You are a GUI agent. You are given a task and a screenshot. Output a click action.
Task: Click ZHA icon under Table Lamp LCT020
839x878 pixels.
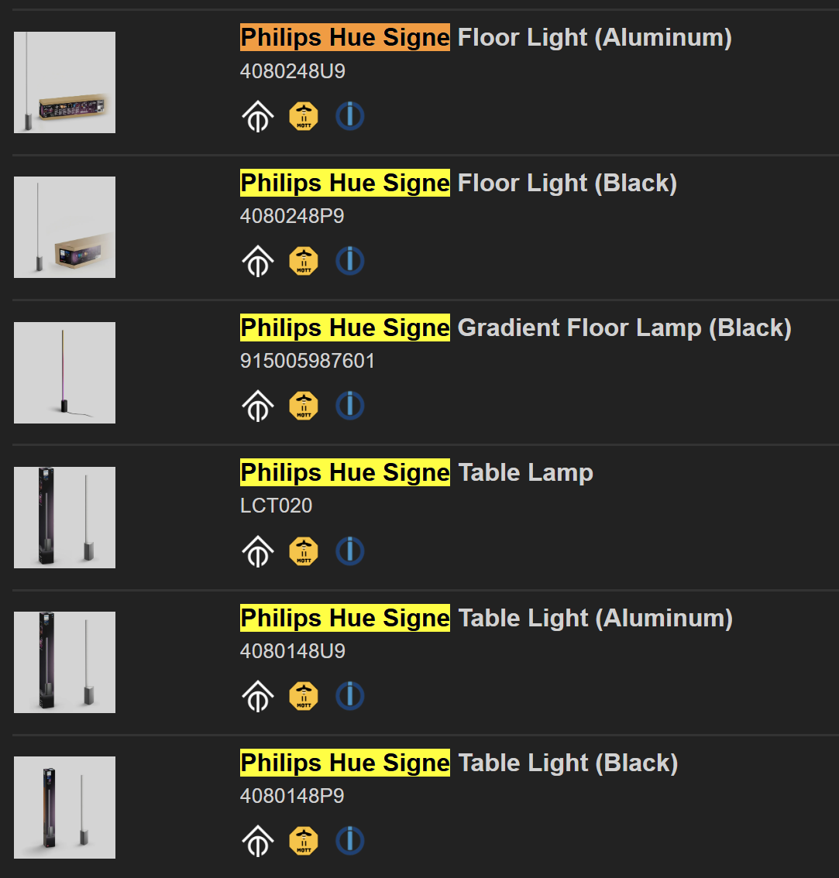click(258, 551)
